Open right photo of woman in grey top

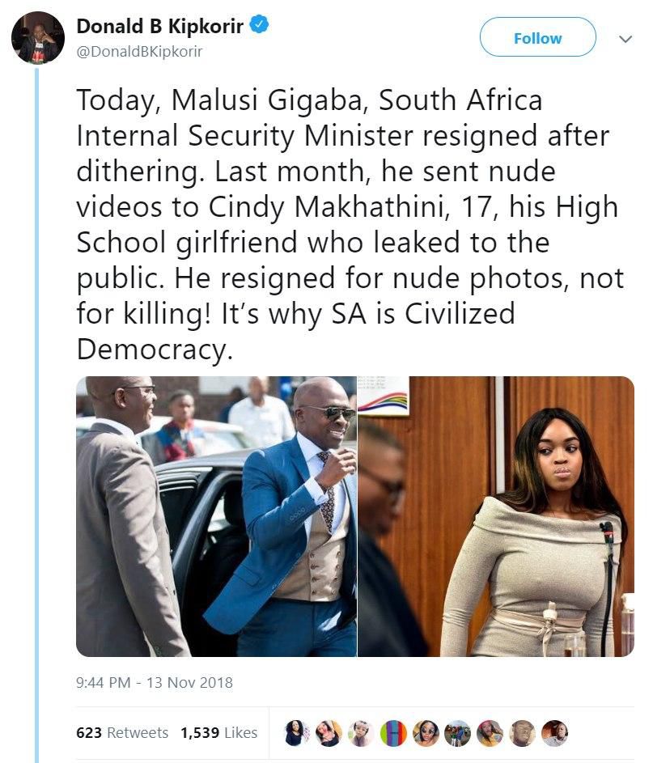(x=496, y=516)
